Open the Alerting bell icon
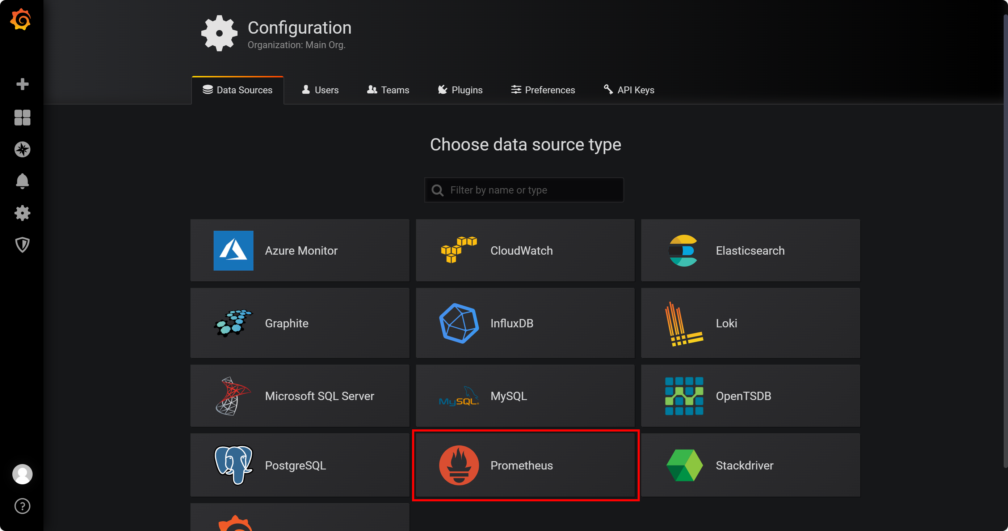 coord(22,182)
